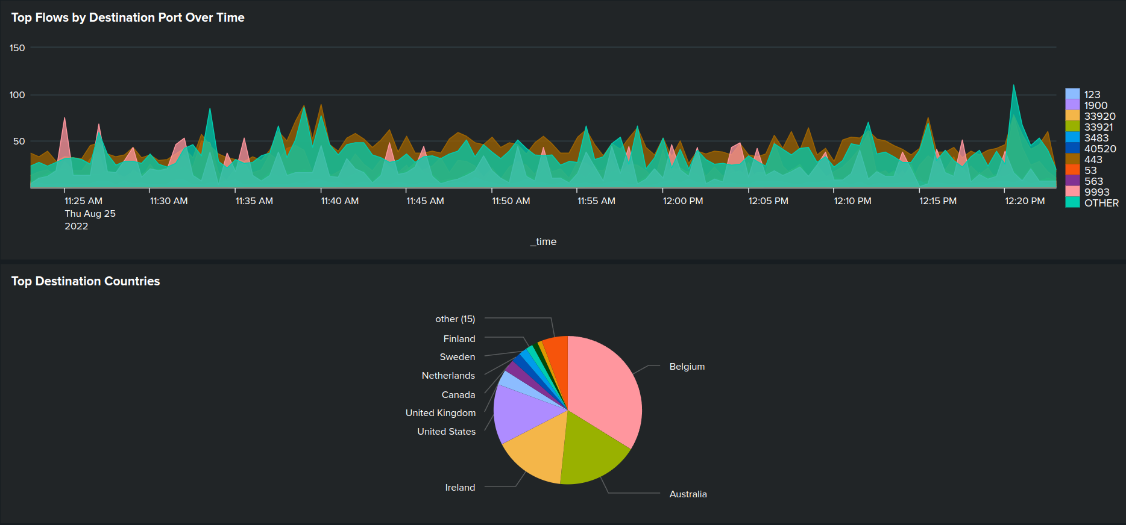Click the "443" port legend label
The image size is (1126, 525).
pyautogui.click(x=1093, y=160)
